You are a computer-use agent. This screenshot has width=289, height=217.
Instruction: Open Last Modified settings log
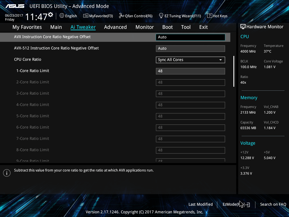(x=201, y=204)
